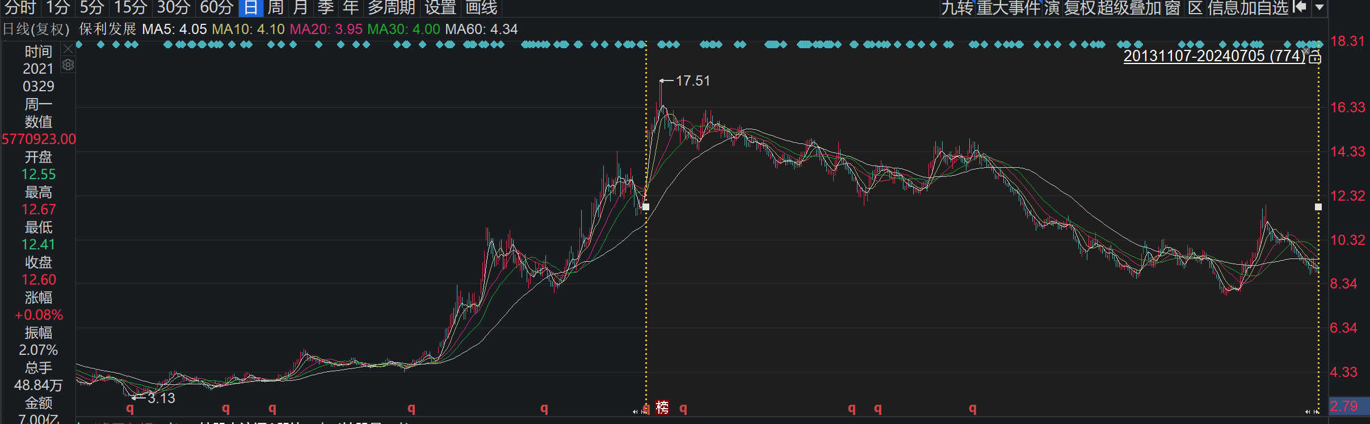Click the 20131107-20240705 date range link

coord(1213,56)
